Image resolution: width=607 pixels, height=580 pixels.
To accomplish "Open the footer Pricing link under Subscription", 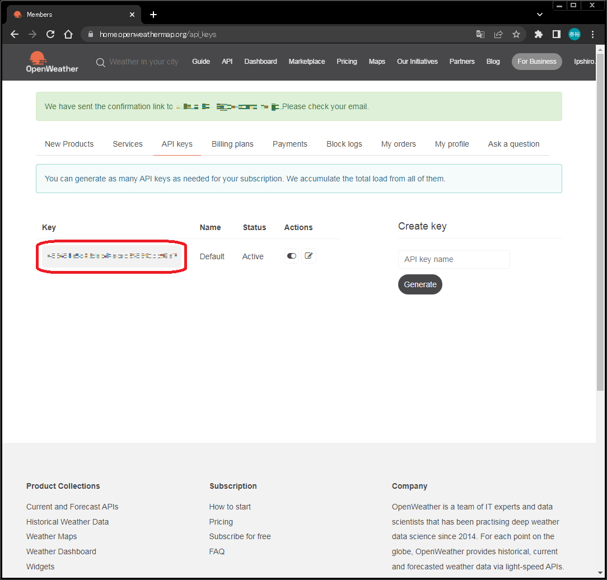I will click(x=221, y=522).
